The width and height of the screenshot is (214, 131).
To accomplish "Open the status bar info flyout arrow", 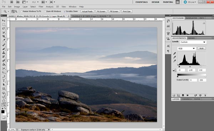I will click(x=49, y=130).
